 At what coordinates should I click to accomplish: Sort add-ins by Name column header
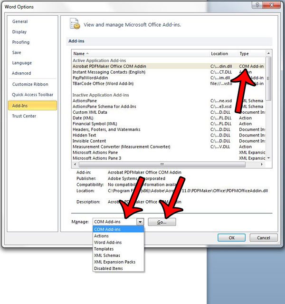[141, 53]
